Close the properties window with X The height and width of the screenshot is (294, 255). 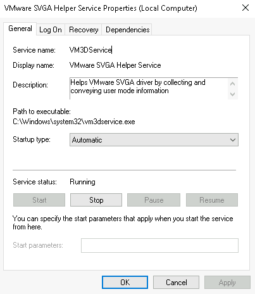[x=246, y=8]
